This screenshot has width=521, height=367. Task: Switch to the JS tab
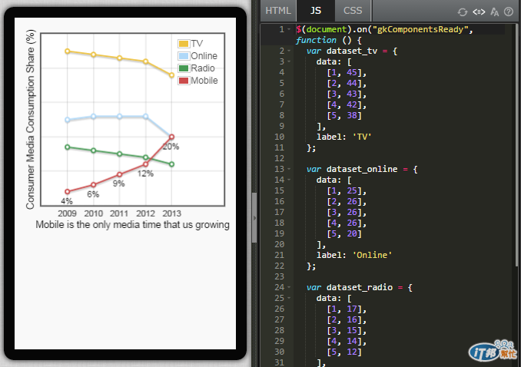pyautogui.click(x=315, y=11)
